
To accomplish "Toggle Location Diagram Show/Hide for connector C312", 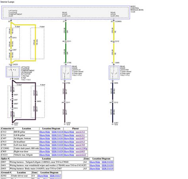I will point(45,132).
